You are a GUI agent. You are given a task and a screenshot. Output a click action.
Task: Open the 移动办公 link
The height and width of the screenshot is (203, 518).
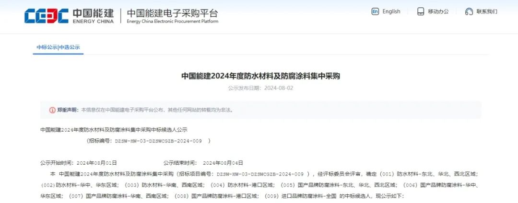pyautogui.click(x=438, y=11)
